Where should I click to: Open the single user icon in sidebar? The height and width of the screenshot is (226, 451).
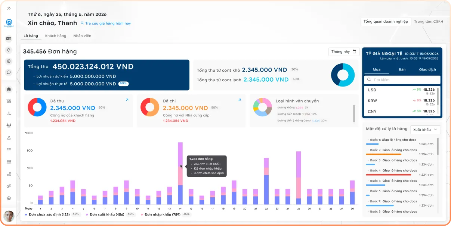9,138
